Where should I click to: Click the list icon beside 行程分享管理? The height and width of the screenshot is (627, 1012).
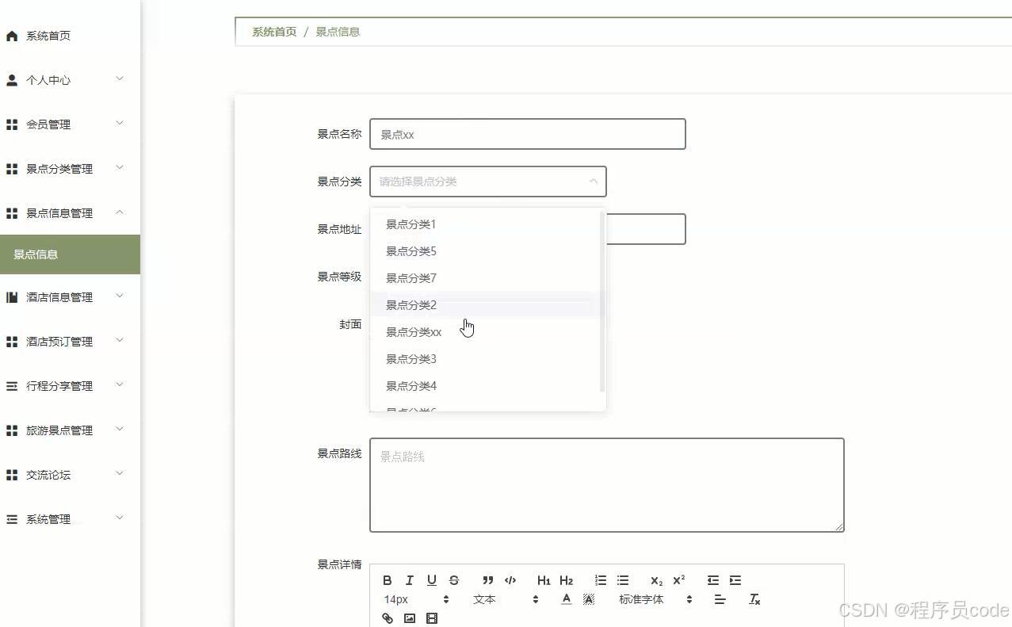[12, 386]
